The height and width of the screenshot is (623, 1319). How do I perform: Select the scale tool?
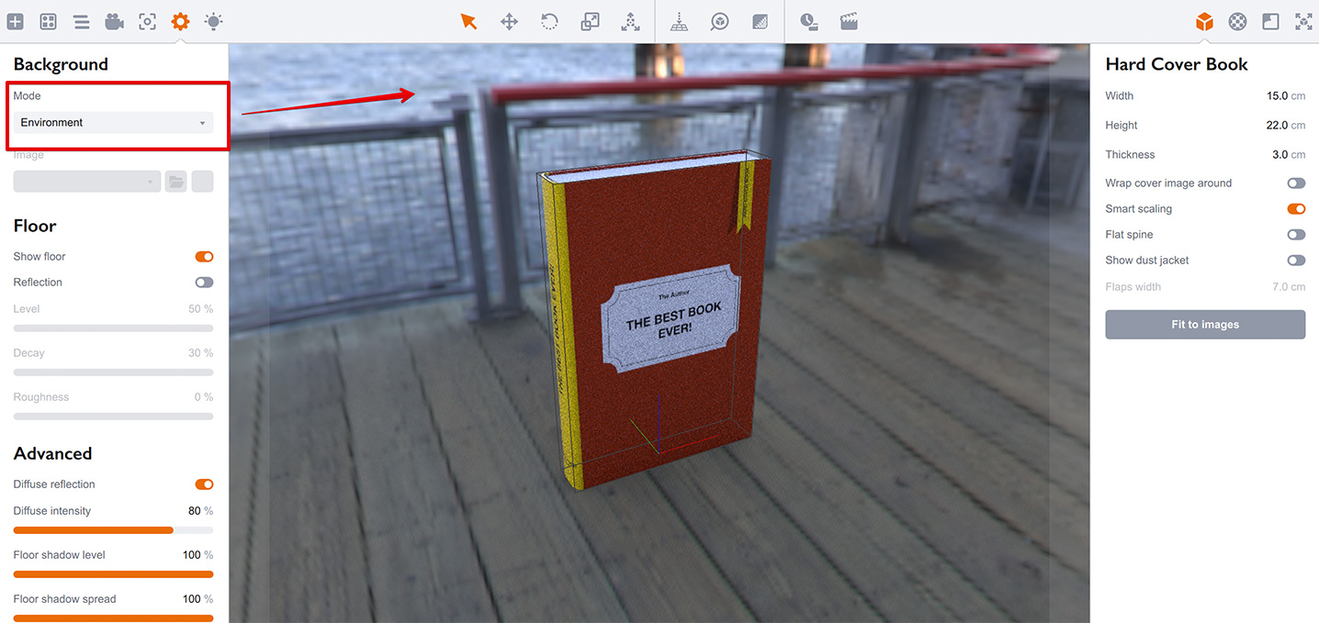(x=590, y=21)
